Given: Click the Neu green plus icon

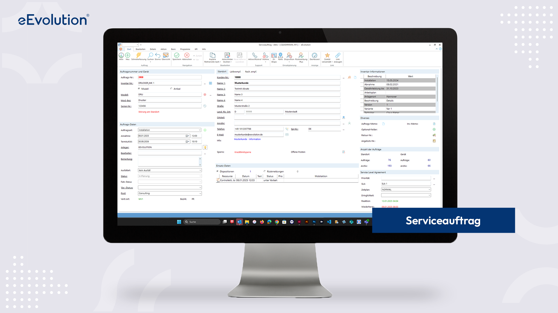Looking at the screenshot, I should click(x=128, y=55).
